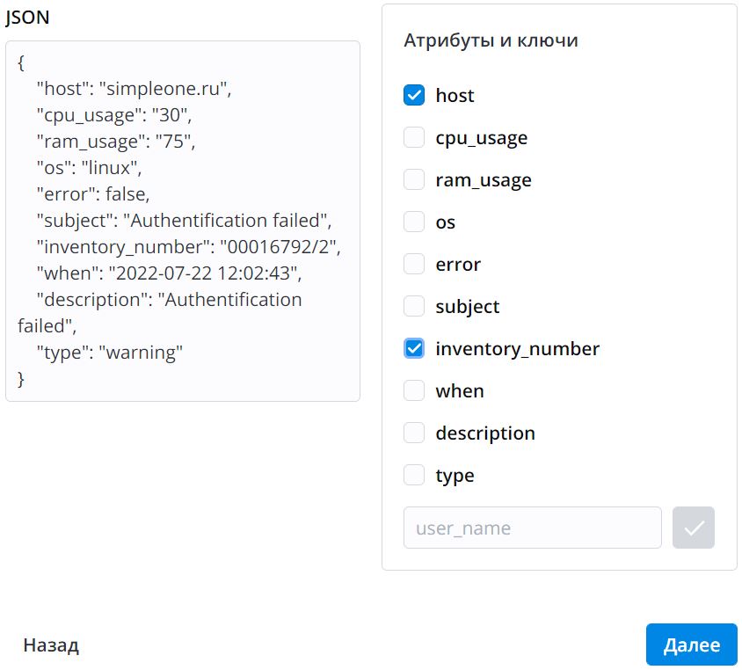Uncheck the host checkbox

414,95
